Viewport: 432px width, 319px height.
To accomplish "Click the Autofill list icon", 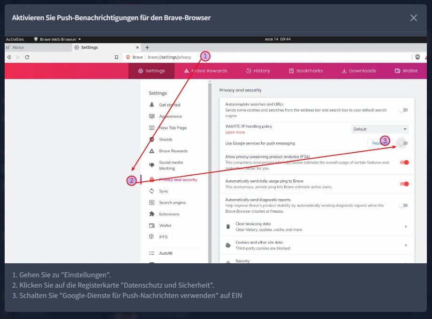I will pos(152,253).
